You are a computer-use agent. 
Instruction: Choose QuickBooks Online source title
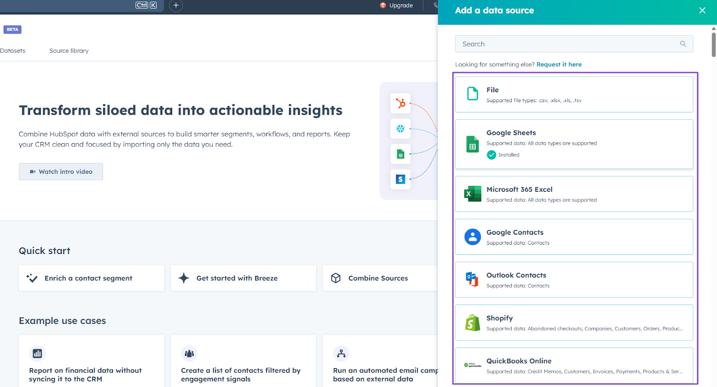tap(519, 361)
